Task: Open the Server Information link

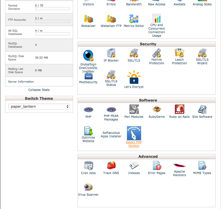Action: (21, 82)
